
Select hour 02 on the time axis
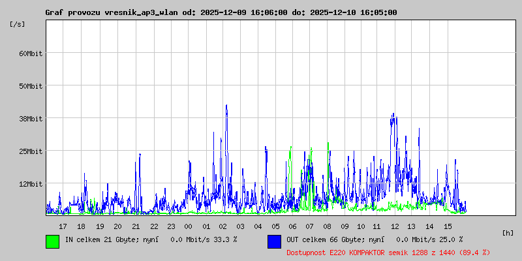223,226
